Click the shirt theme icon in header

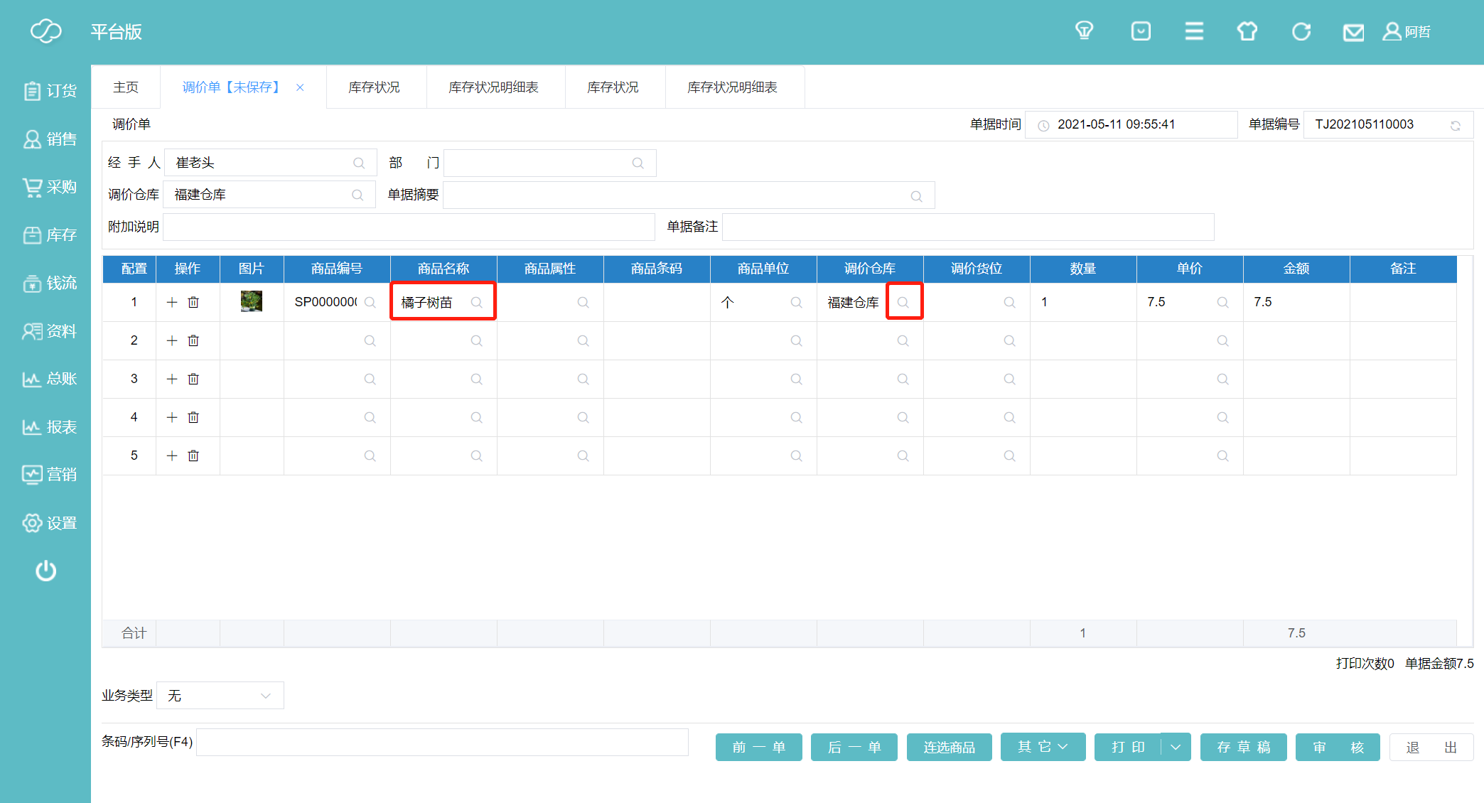tap(1247, 31)
